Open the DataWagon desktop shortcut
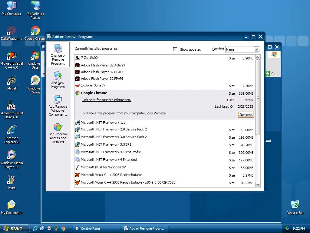 coord(12,33)
